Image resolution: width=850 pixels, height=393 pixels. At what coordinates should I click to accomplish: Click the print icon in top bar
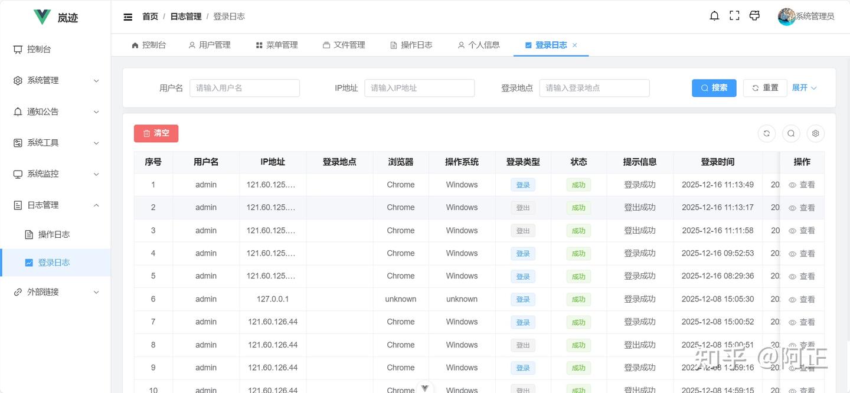[754, 15]
